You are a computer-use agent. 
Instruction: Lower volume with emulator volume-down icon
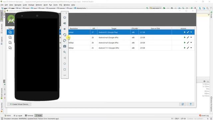65,29
